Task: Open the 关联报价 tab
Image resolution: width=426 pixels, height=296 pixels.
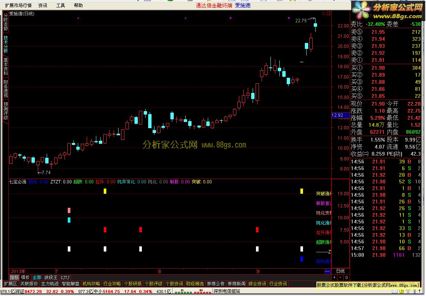Action: tap(29, 284)
